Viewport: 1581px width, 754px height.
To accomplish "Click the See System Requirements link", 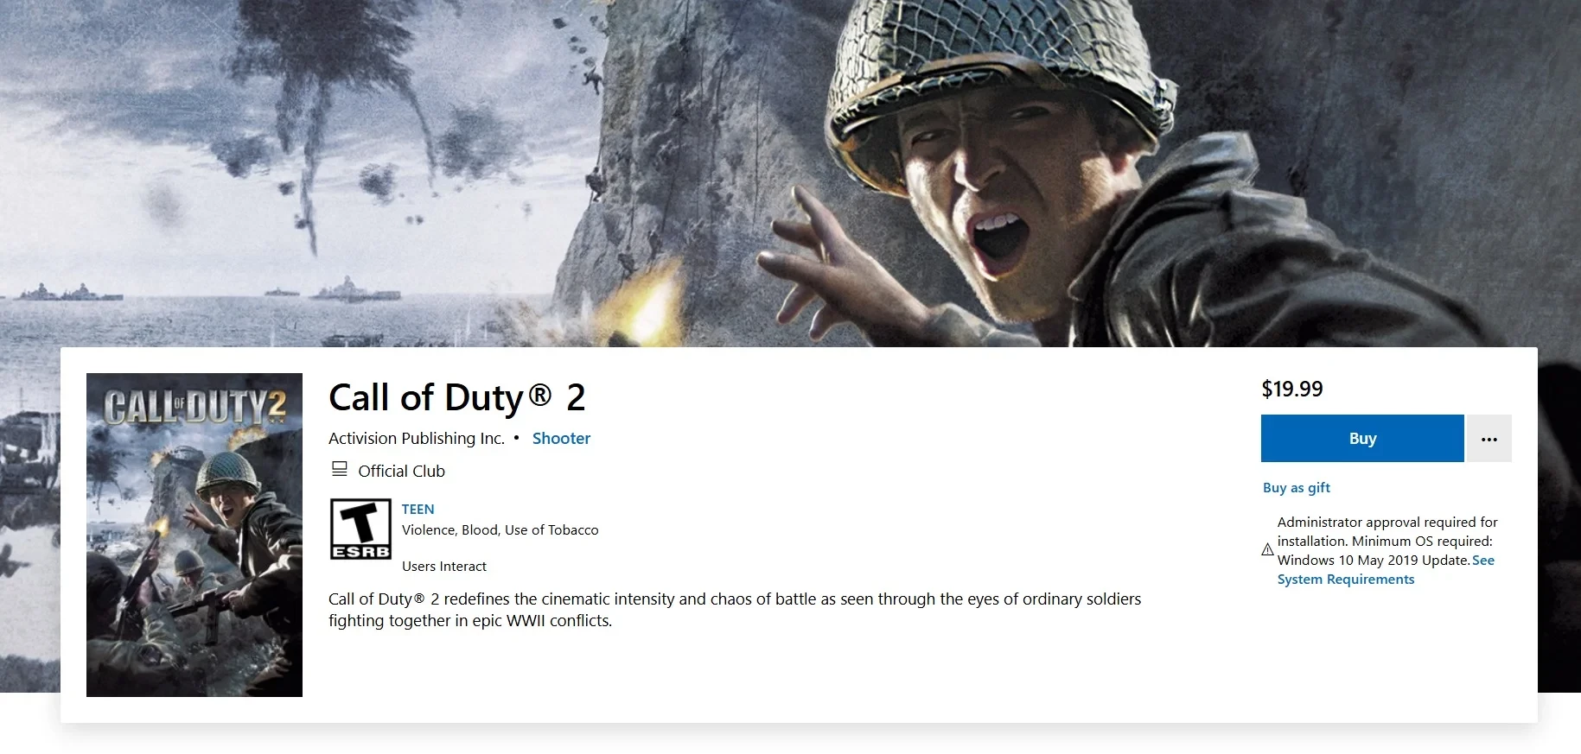I will (1387, 570).
